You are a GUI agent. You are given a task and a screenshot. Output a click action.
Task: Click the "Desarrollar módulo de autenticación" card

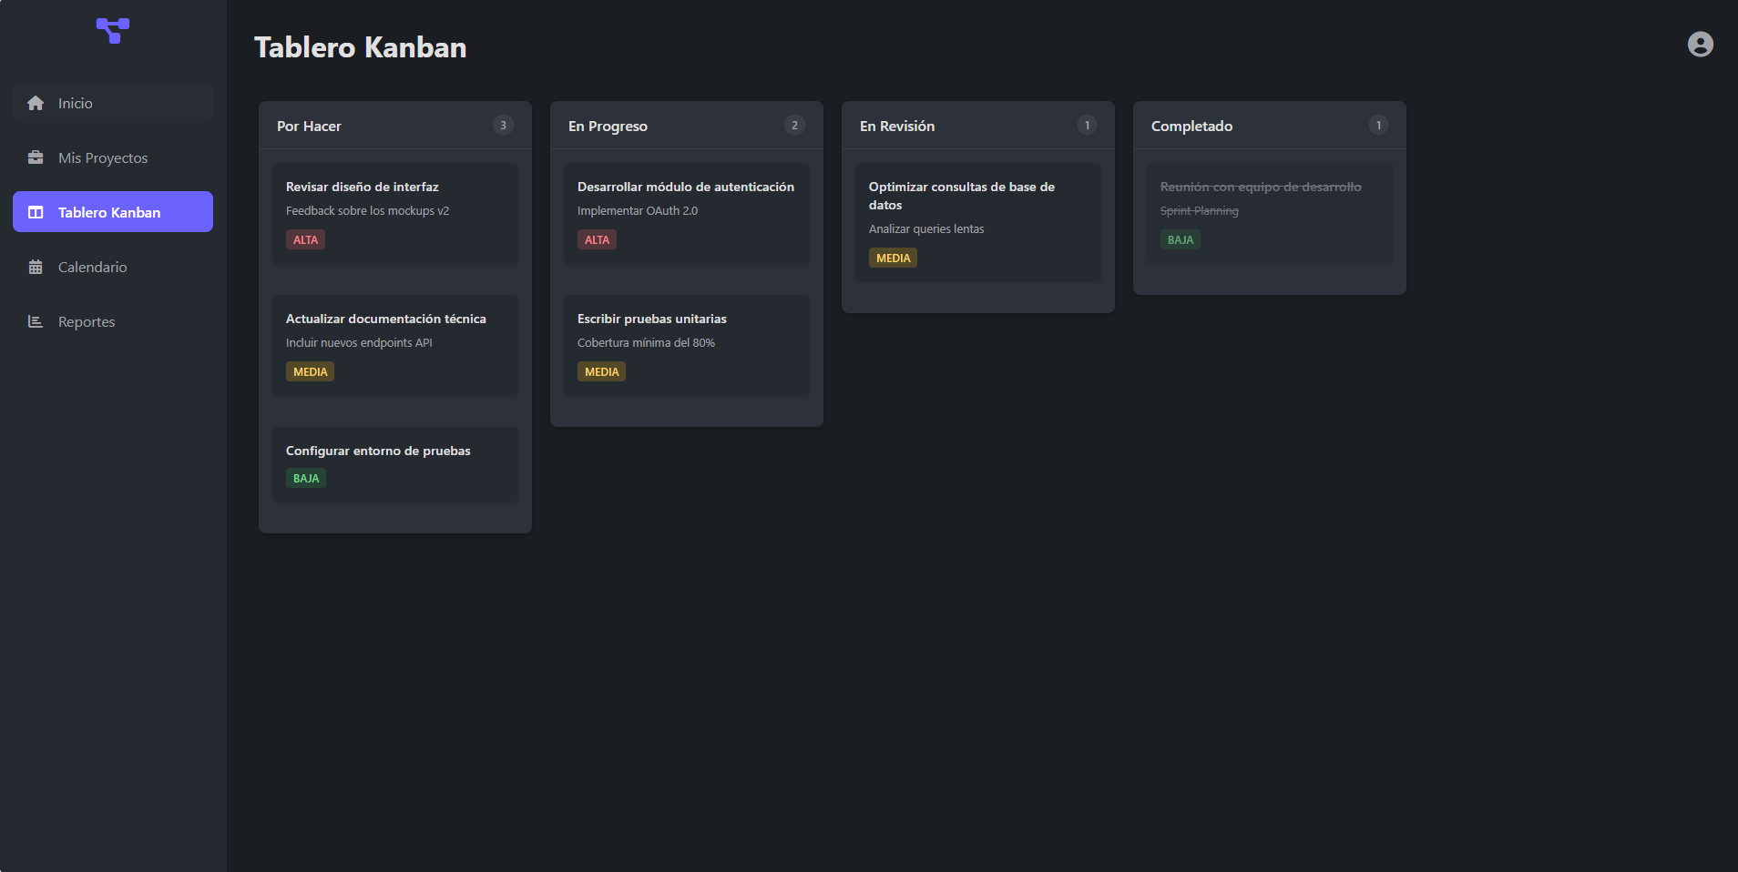pos(687,213)
